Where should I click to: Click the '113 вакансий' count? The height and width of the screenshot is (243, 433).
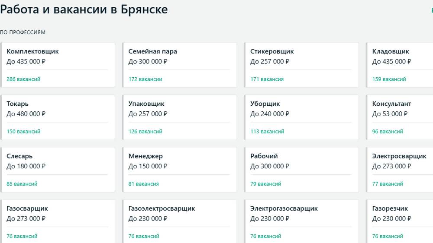pyautogui.click(x=267, y=132)
